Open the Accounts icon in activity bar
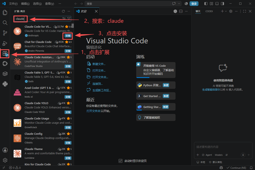255x170 pixels. [5, 150]
